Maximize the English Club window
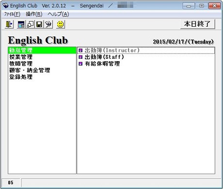Image resolution: width=223 pixels, height=189 pixels. click(x=201, y=6)
